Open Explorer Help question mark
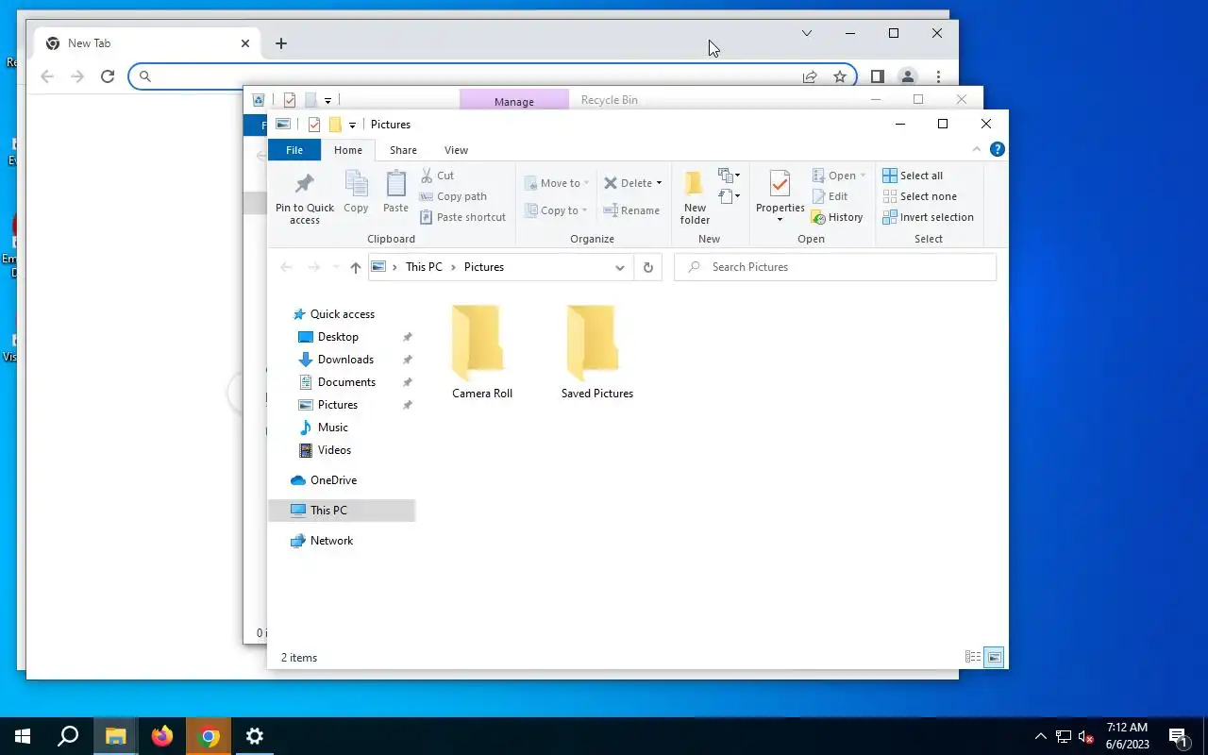 (x=997, y=149)
